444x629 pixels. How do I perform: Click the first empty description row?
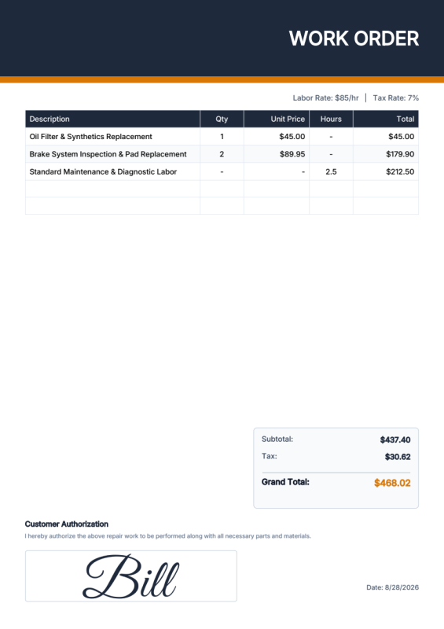[x=112, y=189]
